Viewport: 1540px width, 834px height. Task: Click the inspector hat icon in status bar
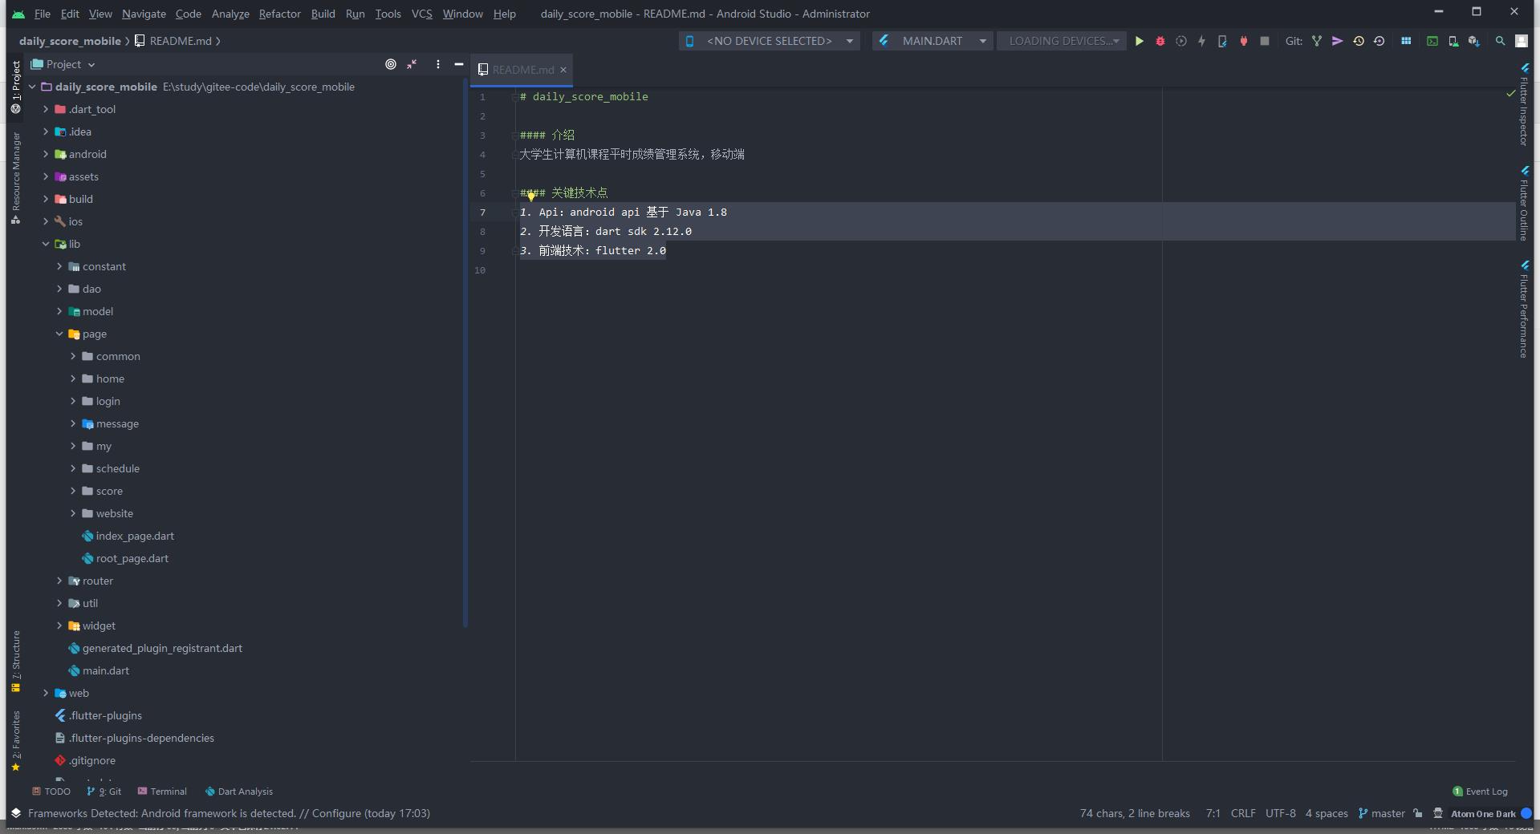point(1437,813)
